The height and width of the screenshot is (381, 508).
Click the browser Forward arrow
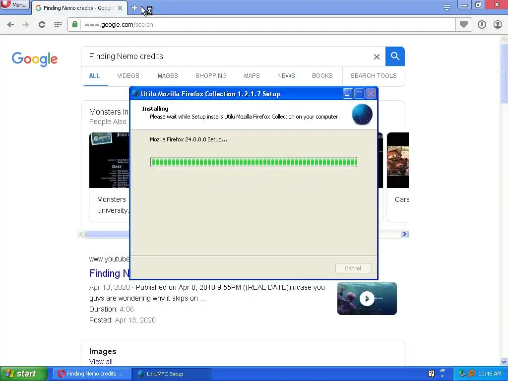(x=26, y=25)
